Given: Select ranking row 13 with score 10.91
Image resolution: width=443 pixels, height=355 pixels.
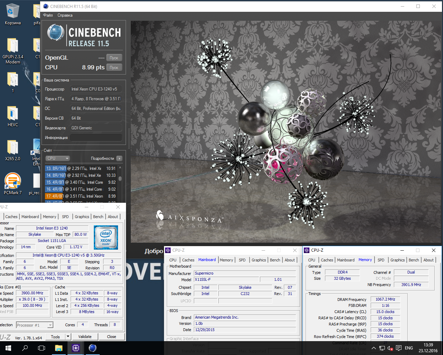Looking at the screenshot, I should click(x=81, y=168).
